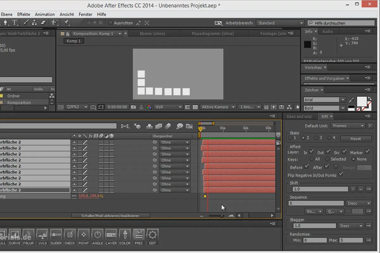Viewport: 380px width, 253px height.
Task: Open composition mini-flowchart in timeline
Action: (125, 126)
